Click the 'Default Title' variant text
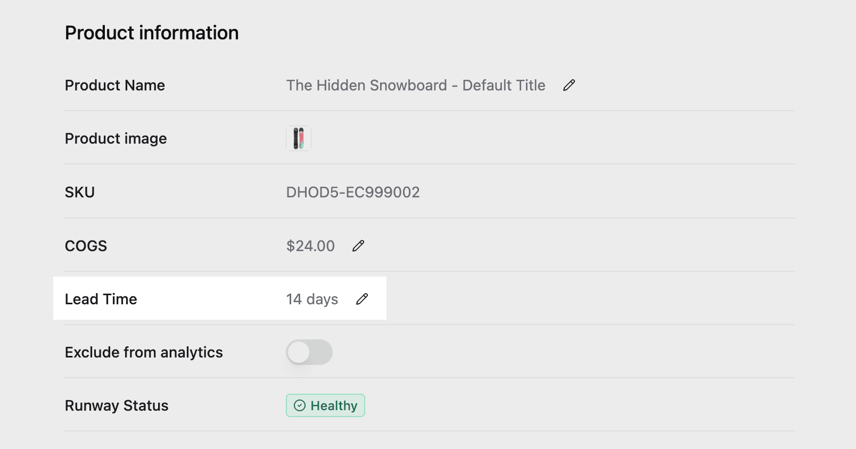The height and width of the screenshot is (449, 856). (504, 85)
